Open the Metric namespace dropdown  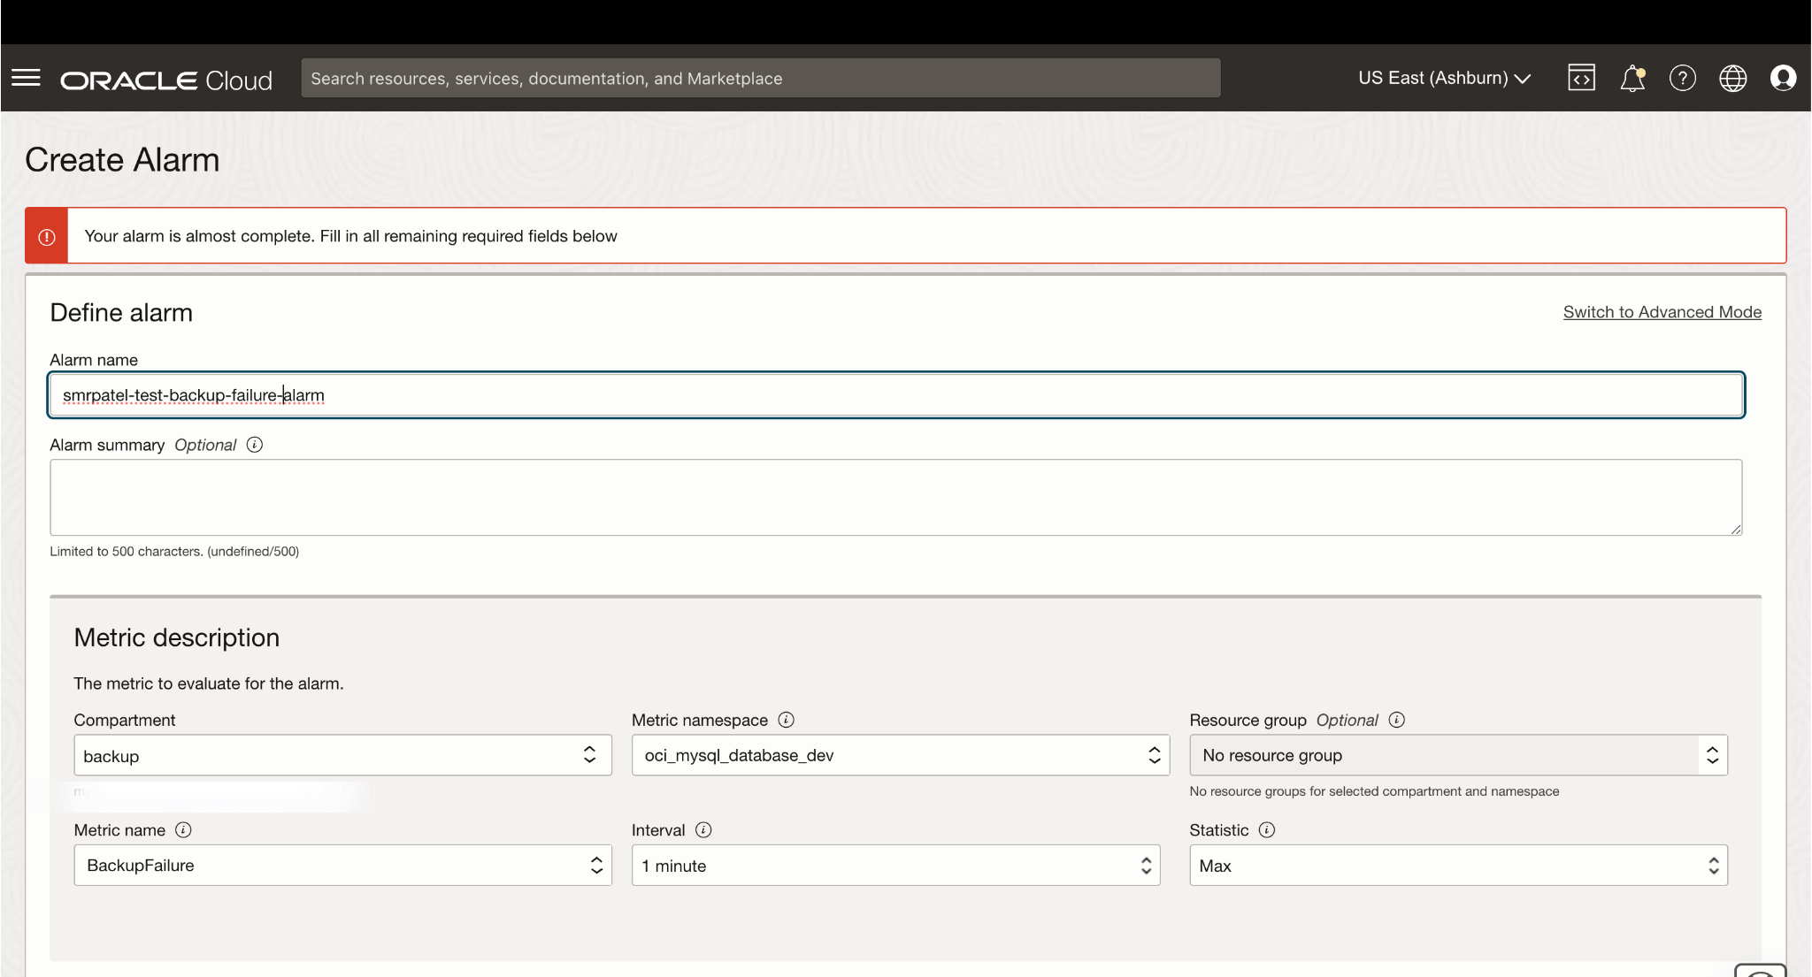900,755
